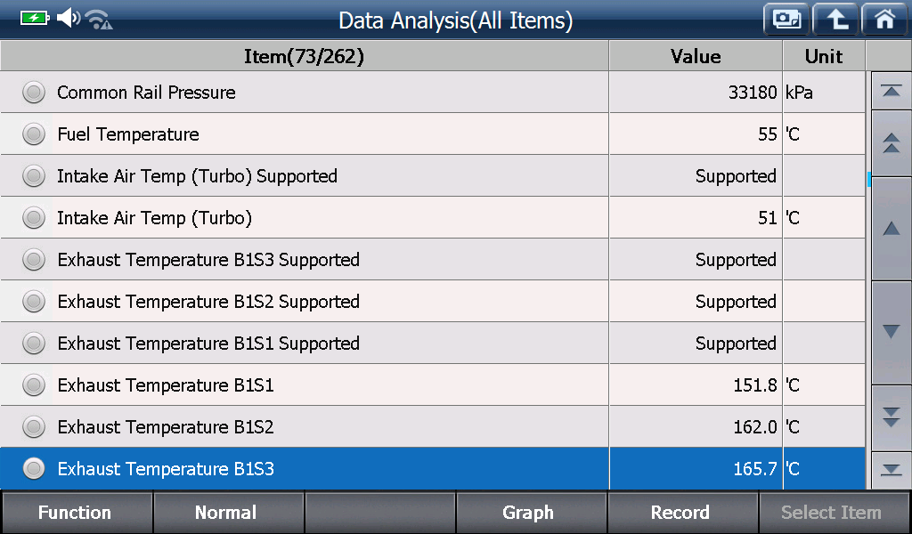The height and width of the screenshot is (534, 912).
Task: Move up one row with single up arrow
Action: [891, 229]
